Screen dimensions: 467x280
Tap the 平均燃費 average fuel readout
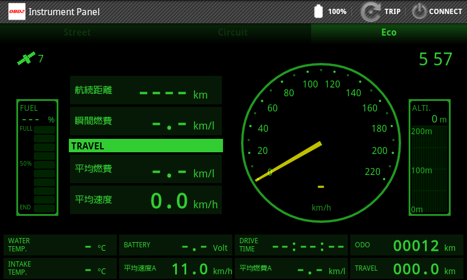click(146, 169)
